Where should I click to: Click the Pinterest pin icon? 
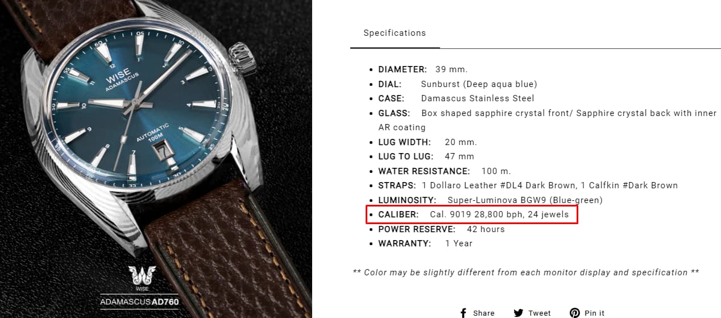(x=575, y=313)
